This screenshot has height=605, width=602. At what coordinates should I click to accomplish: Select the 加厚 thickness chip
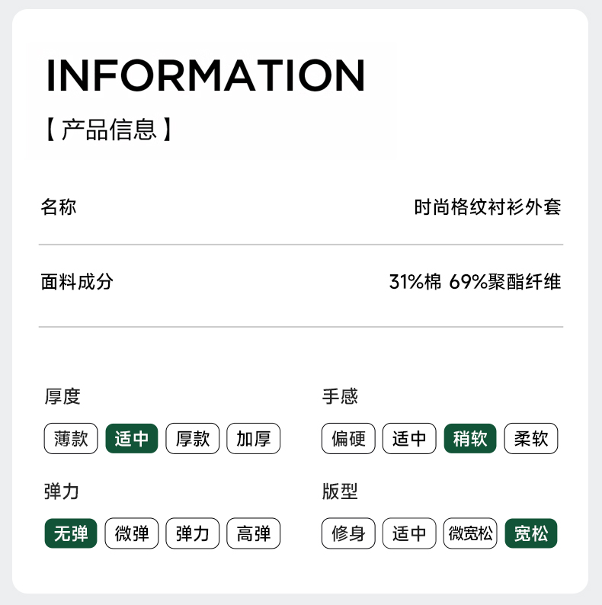point(254,439)
